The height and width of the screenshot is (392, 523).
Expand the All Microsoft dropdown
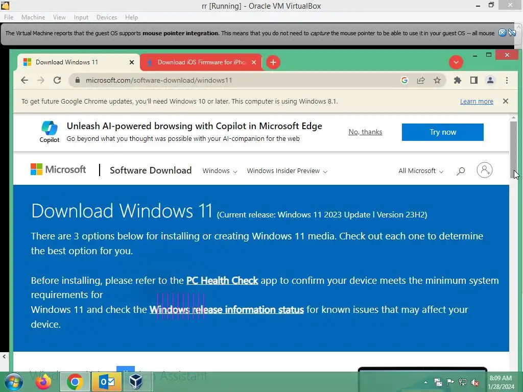(x=421, y=171)
